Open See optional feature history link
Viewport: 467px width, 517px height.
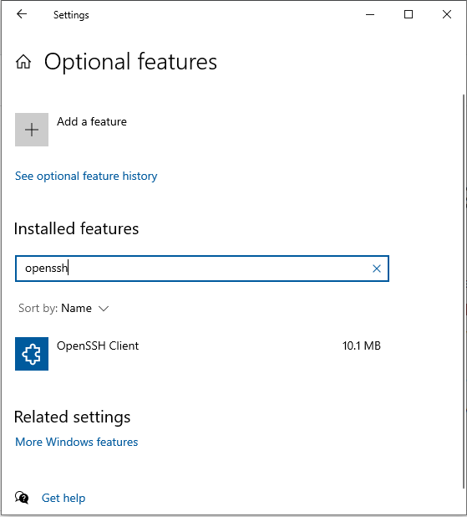click(x=86, y=176)
